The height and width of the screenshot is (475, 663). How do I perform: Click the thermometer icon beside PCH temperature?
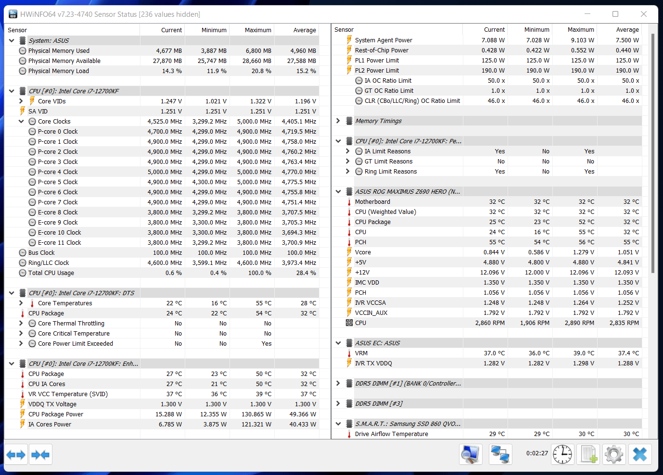[x=349, y=242]
